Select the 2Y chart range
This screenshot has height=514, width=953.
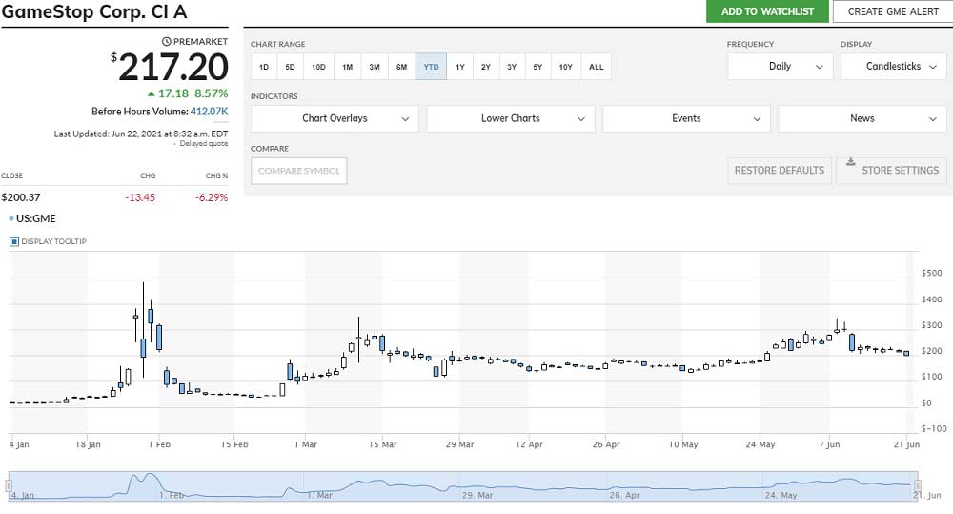click(486, 67)
